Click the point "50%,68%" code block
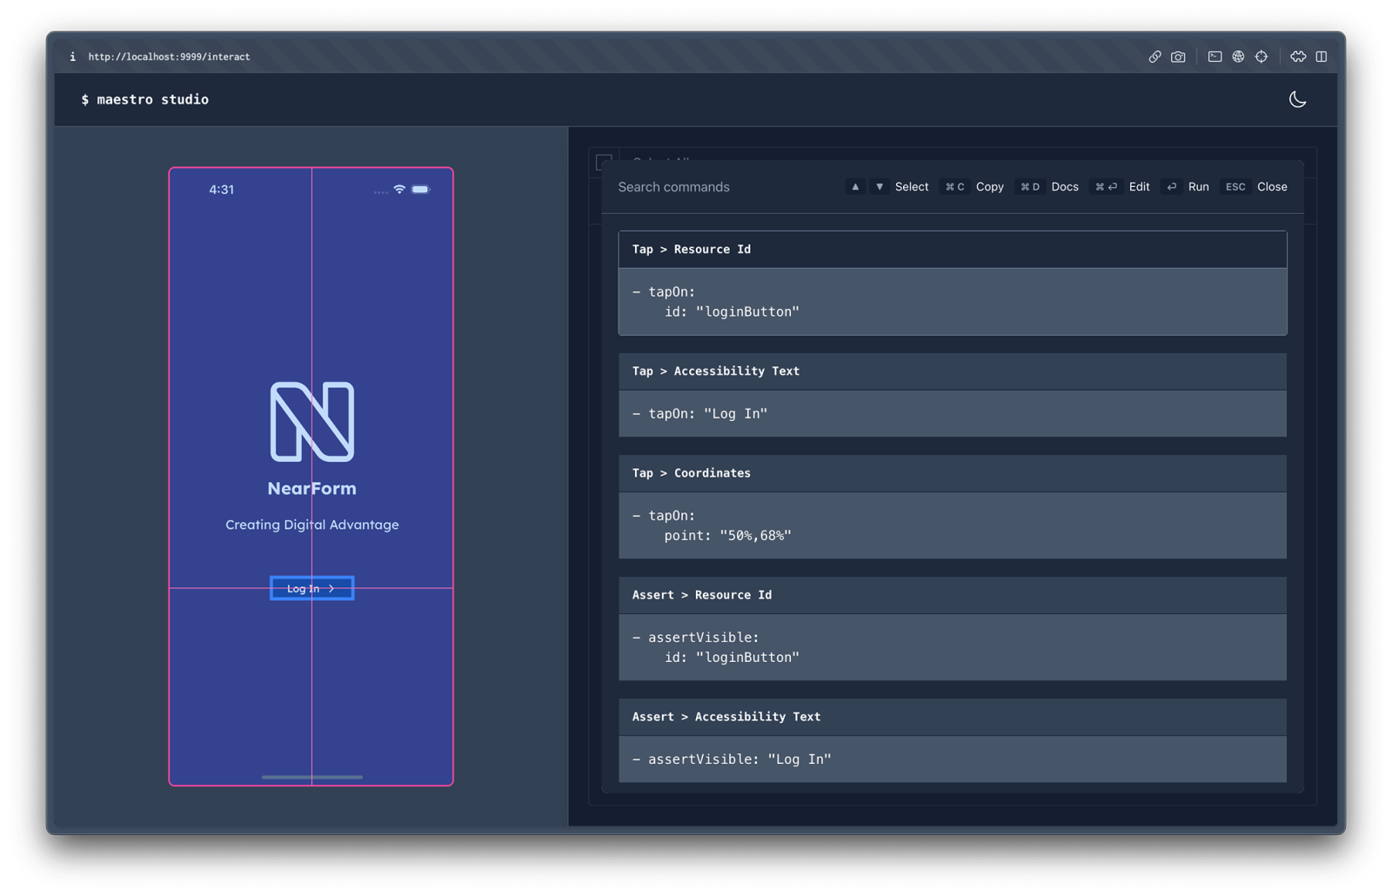The image size is (1392, 896). [953, 525]
